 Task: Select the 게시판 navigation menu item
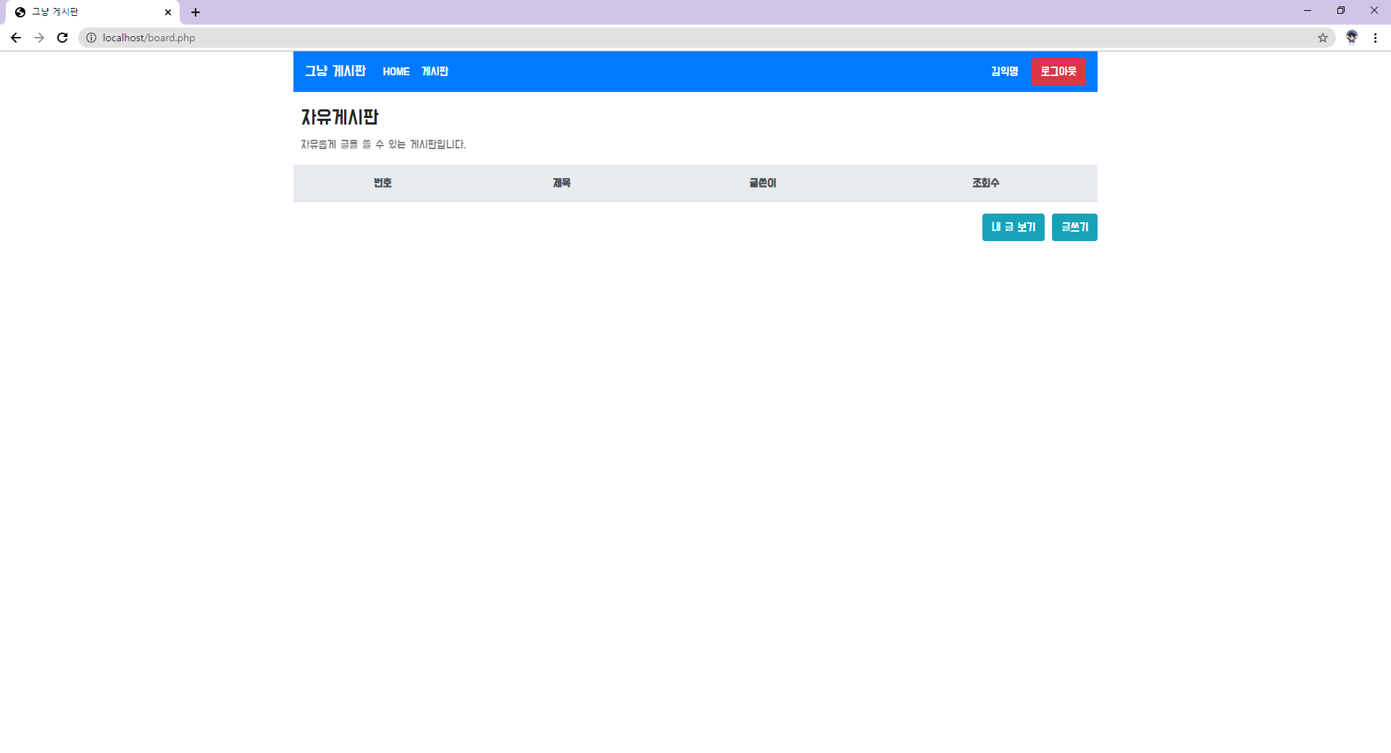tap(435, 72)
